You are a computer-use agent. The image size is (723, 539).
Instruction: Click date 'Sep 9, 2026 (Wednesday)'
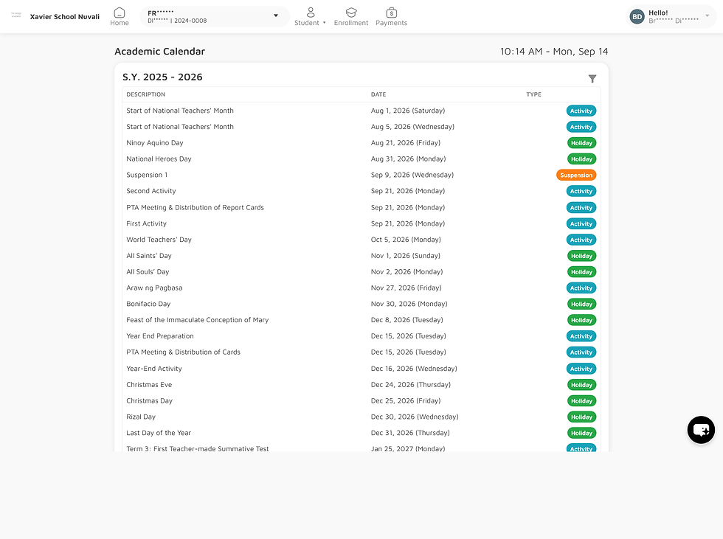click(412, 175)
